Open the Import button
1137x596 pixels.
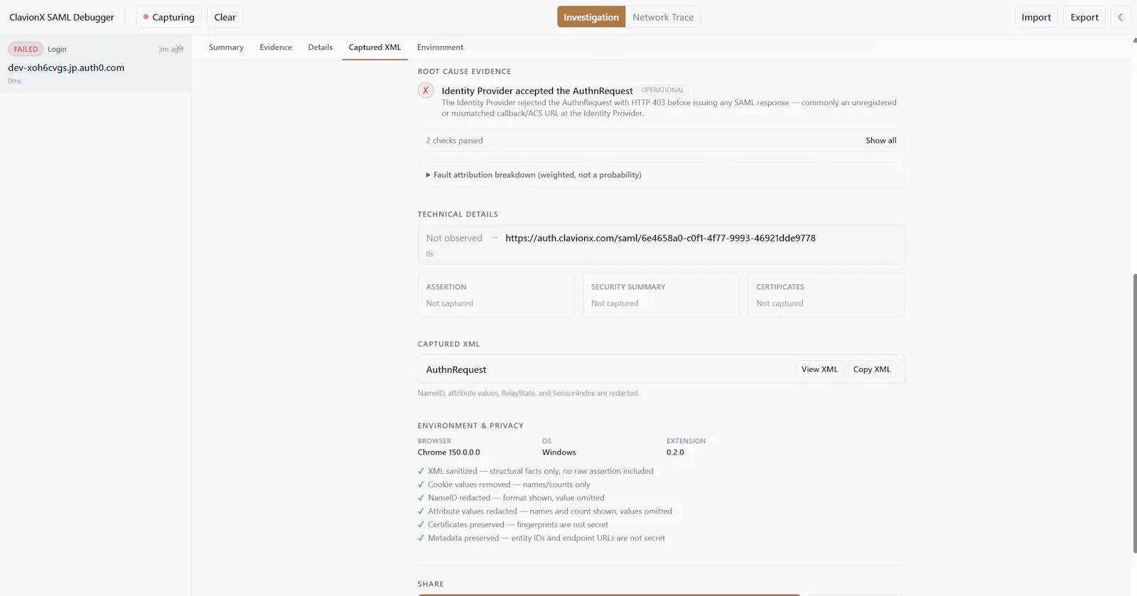click(1036, 17)
